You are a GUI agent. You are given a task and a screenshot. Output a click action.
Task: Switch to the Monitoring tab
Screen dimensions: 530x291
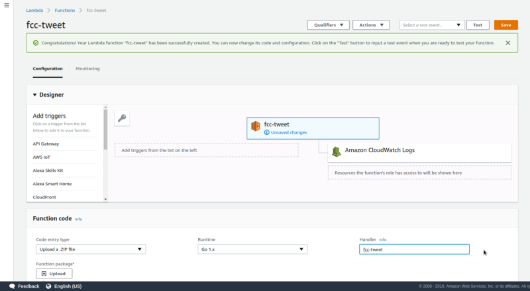87,69
